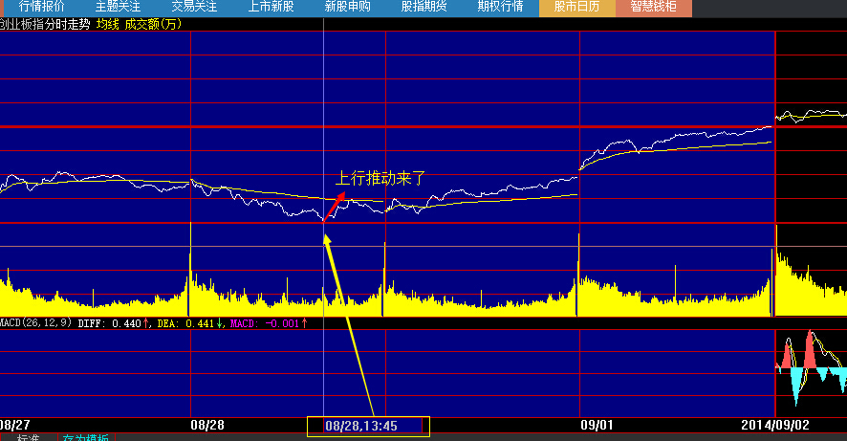
Task: Click the 标准 tab at bottom
Action: click(x=28, y=438)
